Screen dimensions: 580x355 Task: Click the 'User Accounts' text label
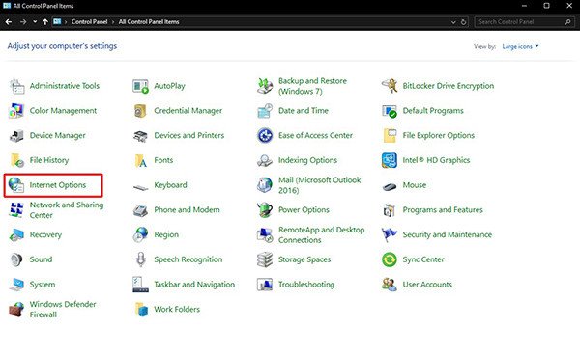(x=427, y=285)
